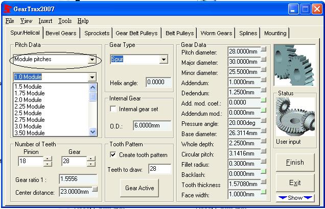Click the module list scroll up arrow
This screenshot has width=325, height=209.
point(92,88)
